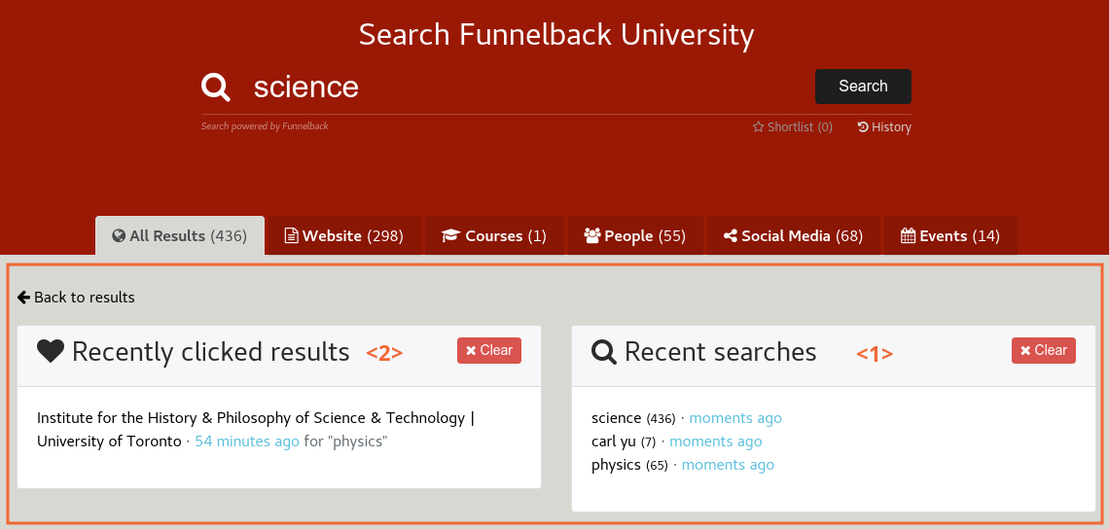Re-run the recent search 'physics'
Screen dimensions: 1109x529
616,465
